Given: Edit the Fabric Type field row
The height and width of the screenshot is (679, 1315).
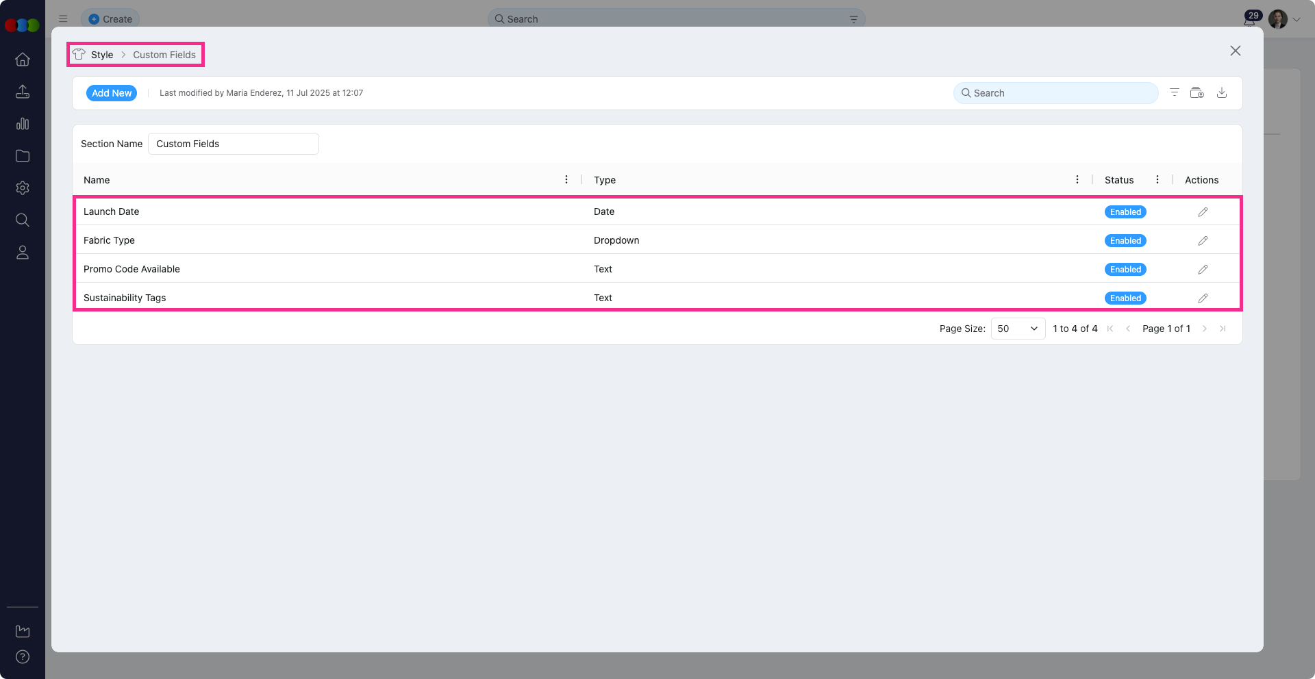Looking at the screenshot, I should point(1203,241).
